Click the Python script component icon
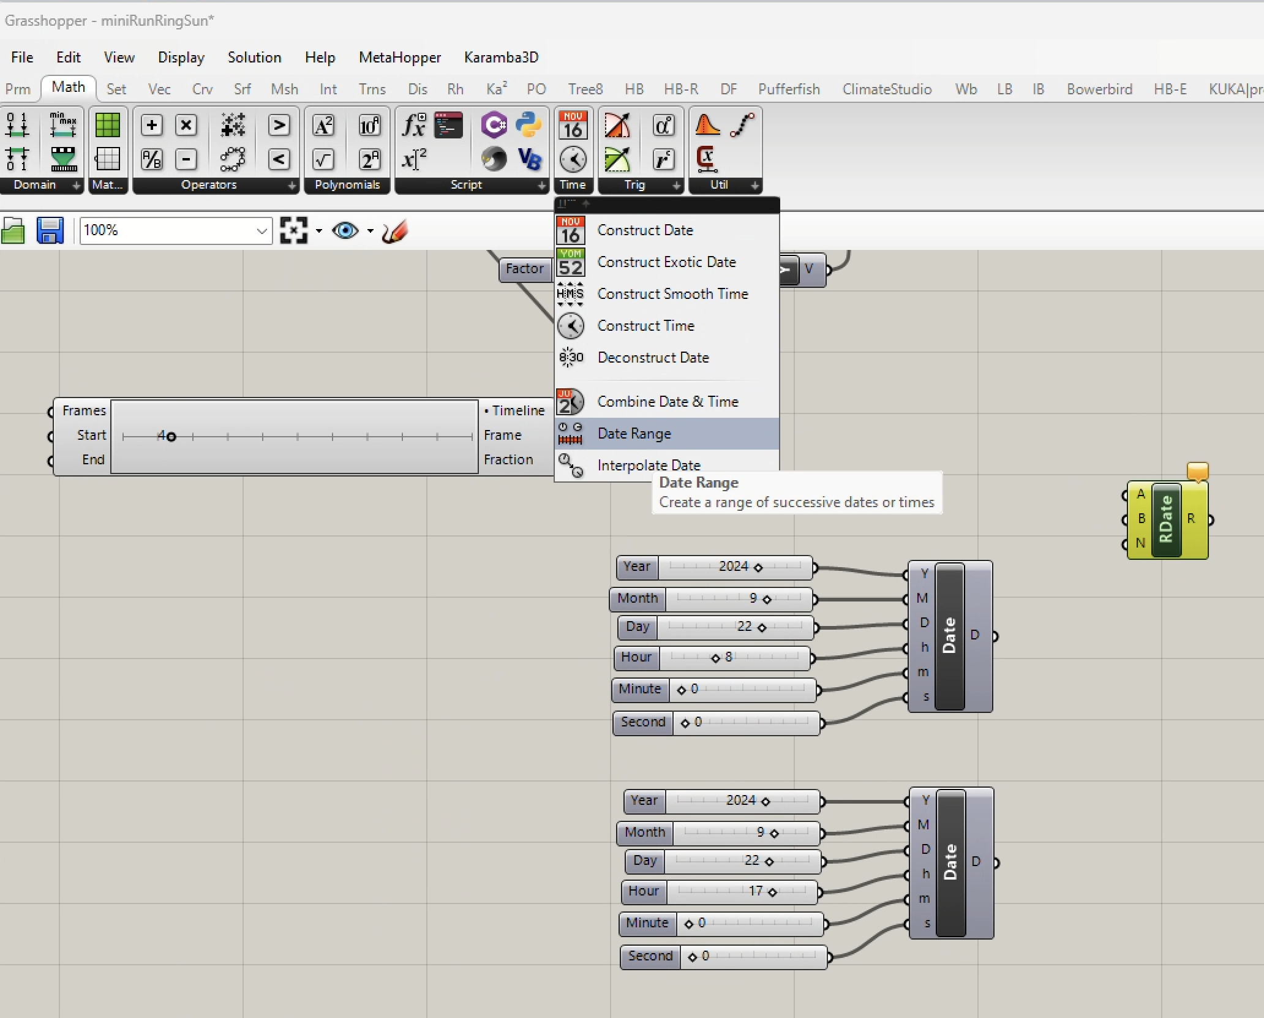Screen dimensions: 1264x1018 coord(528,125)
